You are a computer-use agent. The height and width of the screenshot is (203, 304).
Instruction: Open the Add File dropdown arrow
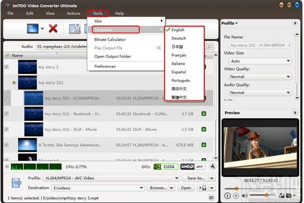coord(42,29)
